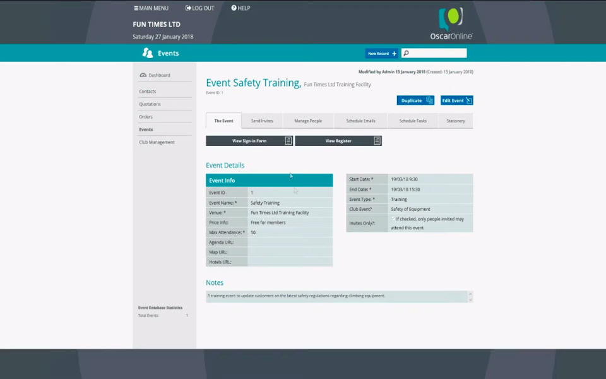Screen dimensions: 606x379
Task: Click the Events people icon in the header
Action: 147,53
